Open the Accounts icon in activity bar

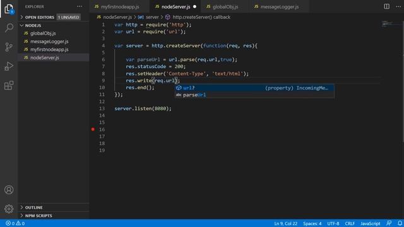coord(9,190)
